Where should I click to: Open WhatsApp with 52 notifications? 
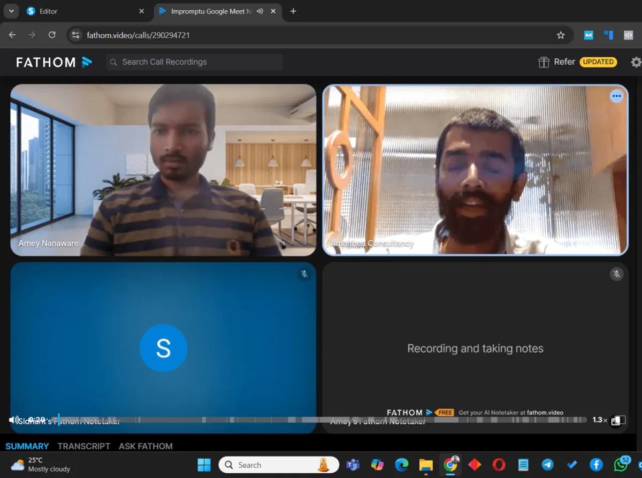point(621,464)
